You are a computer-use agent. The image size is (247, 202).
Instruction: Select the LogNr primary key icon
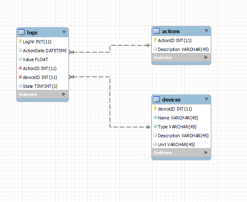coord(20,41)
